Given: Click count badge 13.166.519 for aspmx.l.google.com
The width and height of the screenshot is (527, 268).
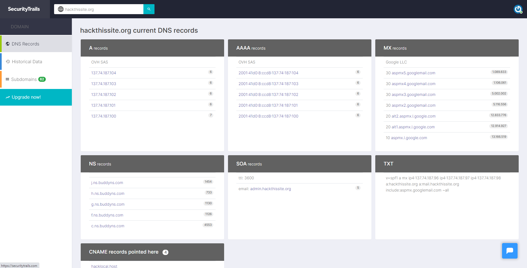Looking at the screenshot, I should tap(499, 137).
